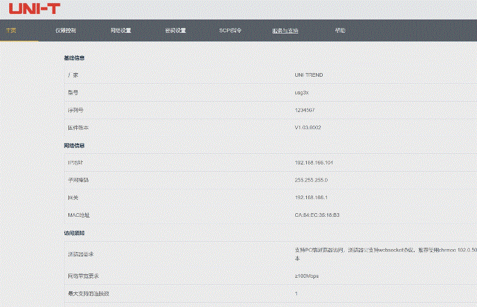Screen dimensions: 477x307
Task: Click the 基础信息 section heading
Action: pyautogui.click(x=74, y=58)
